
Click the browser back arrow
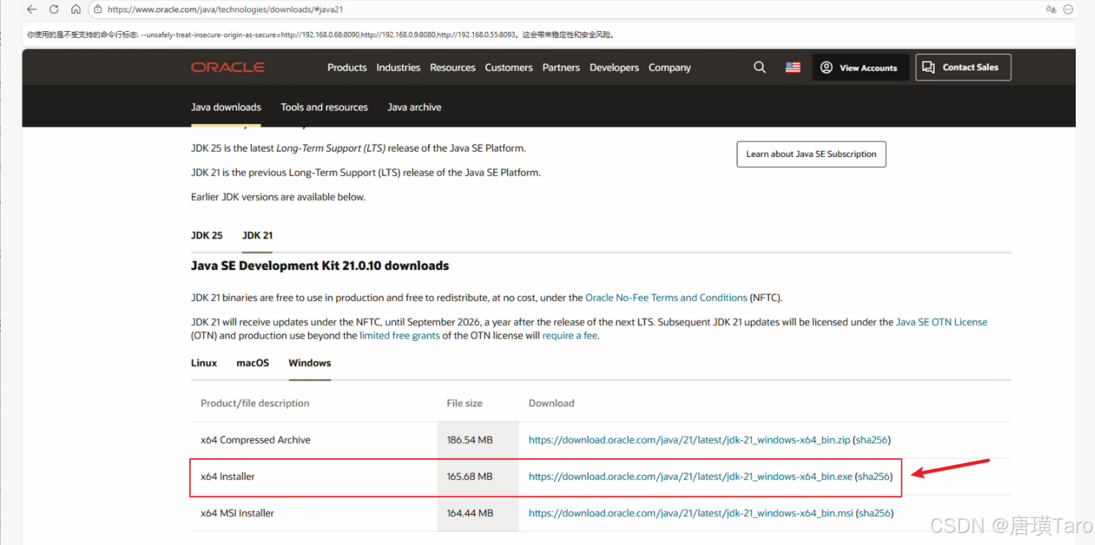click(32, 10)
